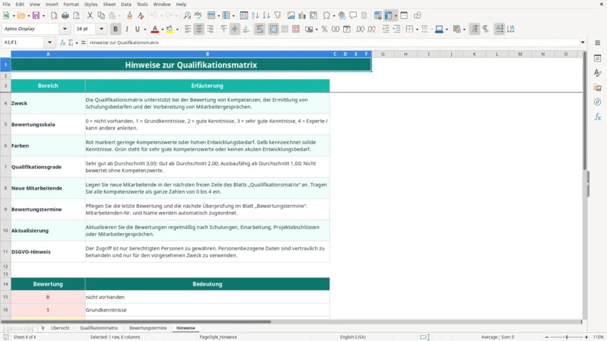Adjust the zoom slider handle

coord(567,337)
